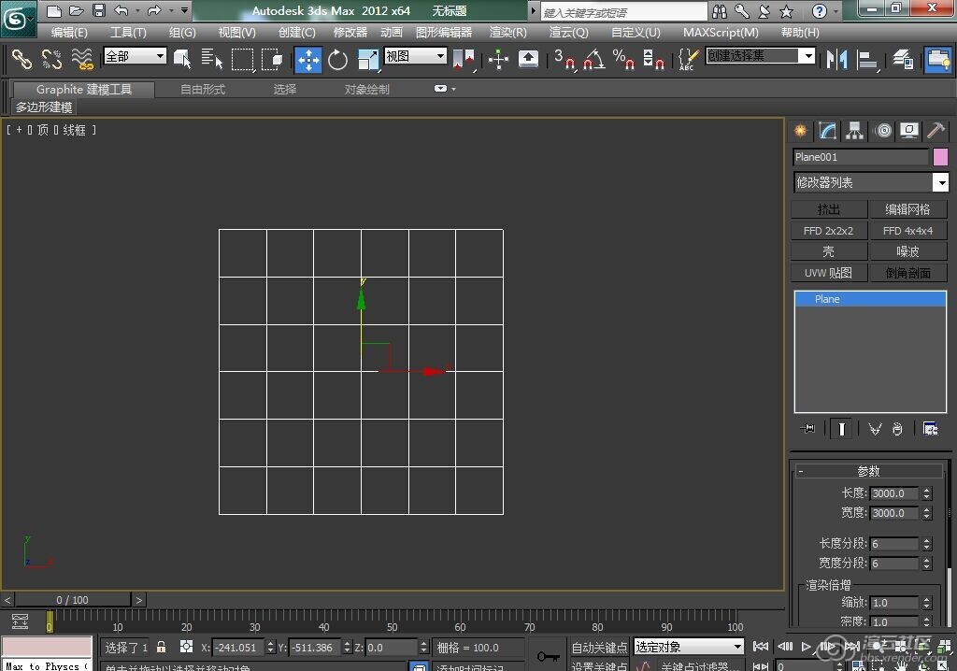The width and height of the screenshot is (957, 671).
Task: Open the 创建(C) menu
Action: click(296, 33)
